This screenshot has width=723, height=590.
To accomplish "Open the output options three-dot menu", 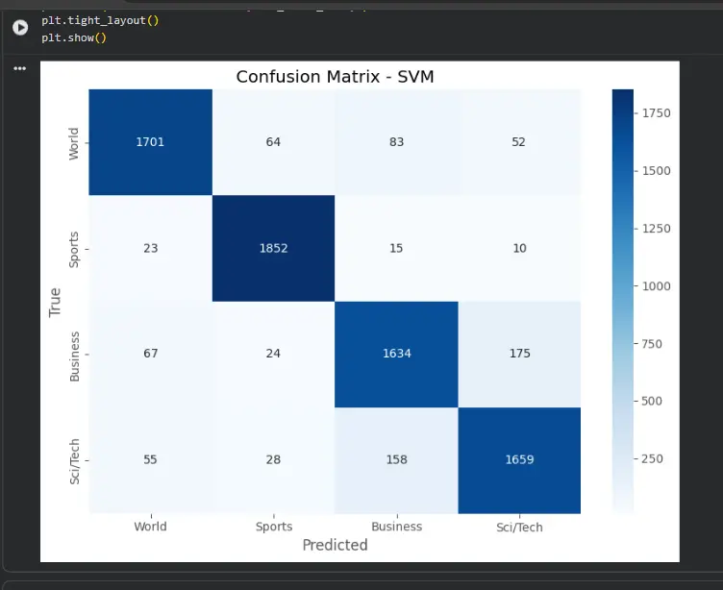I will tap(20, 68).
